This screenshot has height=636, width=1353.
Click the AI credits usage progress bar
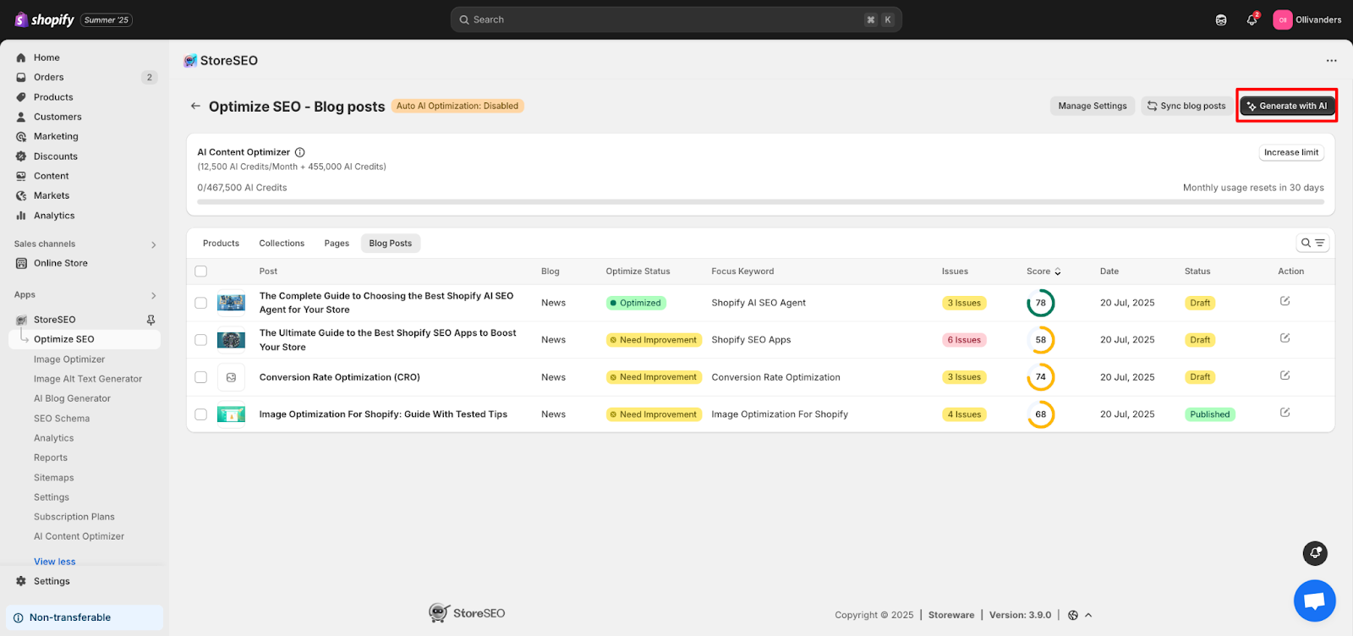(x=760, y=202)
